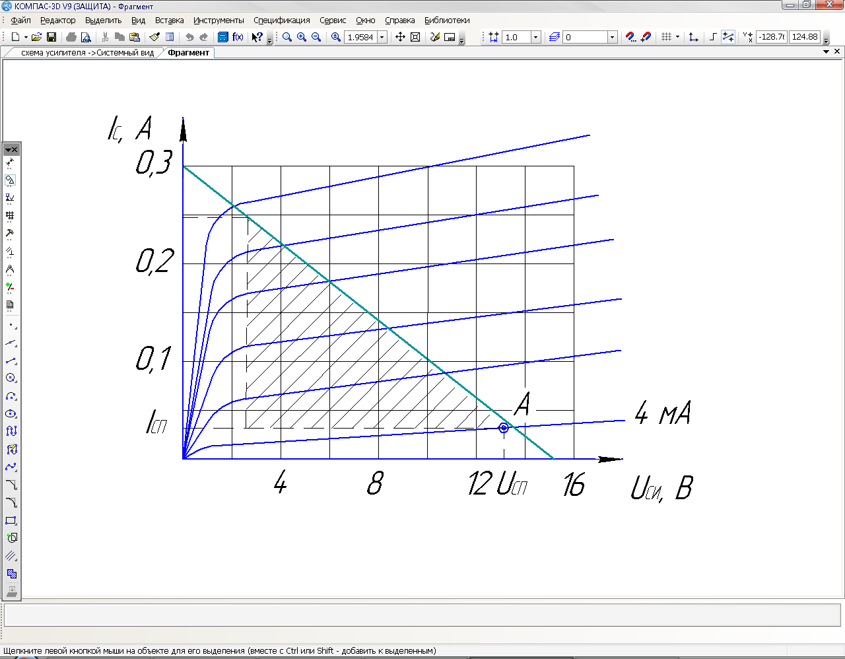Screen dimensions: 845x659
Task: Open the Вставка menu
Action: pyautogui.click(x=169, y=20)
